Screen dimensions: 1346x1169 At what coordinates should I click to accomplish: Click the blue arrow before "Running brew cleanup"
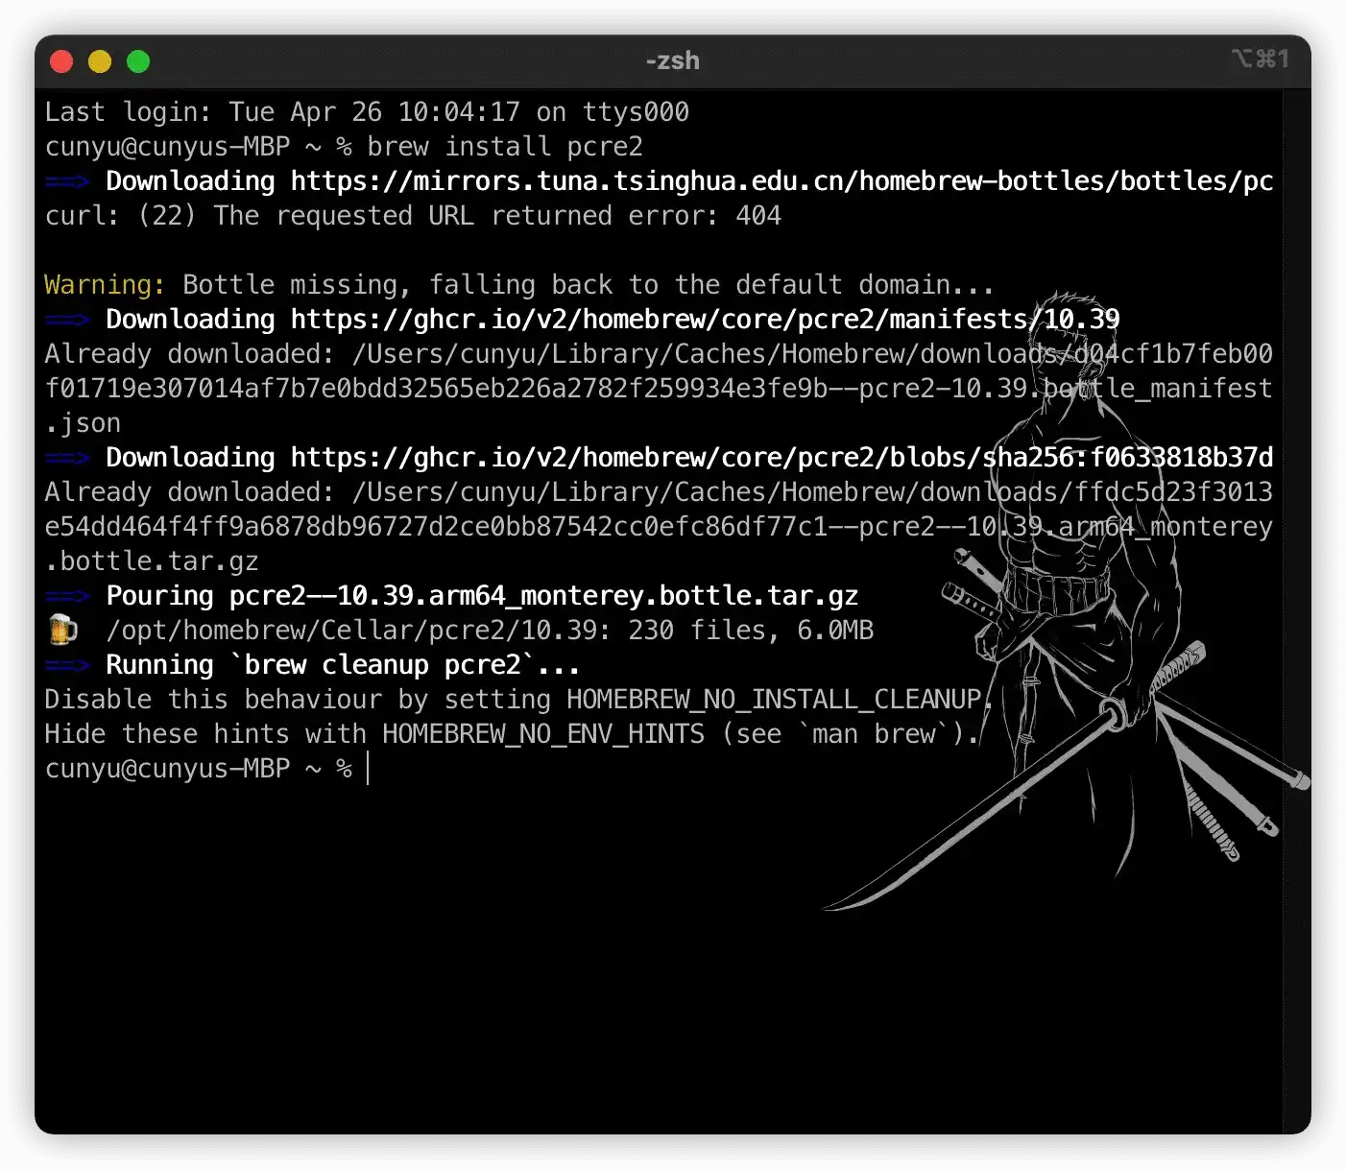66,665
